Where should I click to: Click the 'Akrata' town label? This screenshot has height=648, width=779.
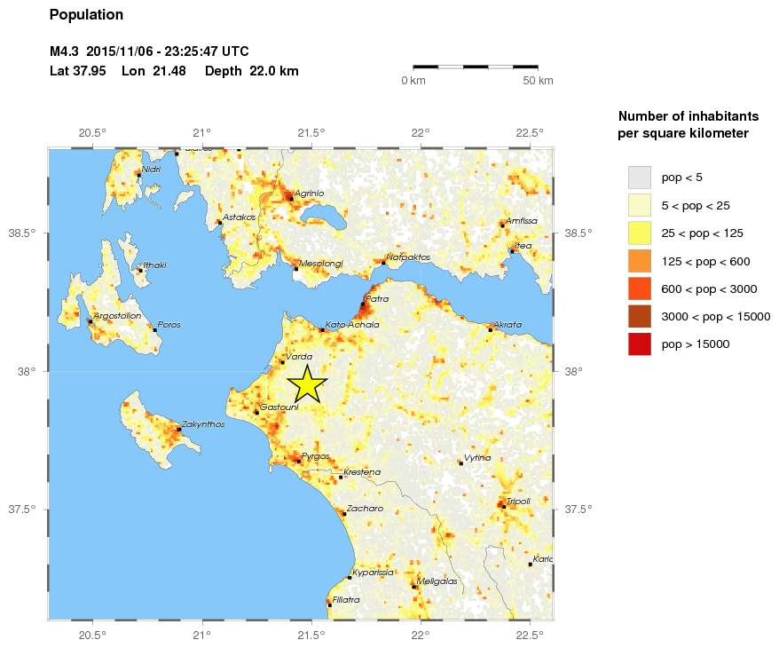[508, 325]
